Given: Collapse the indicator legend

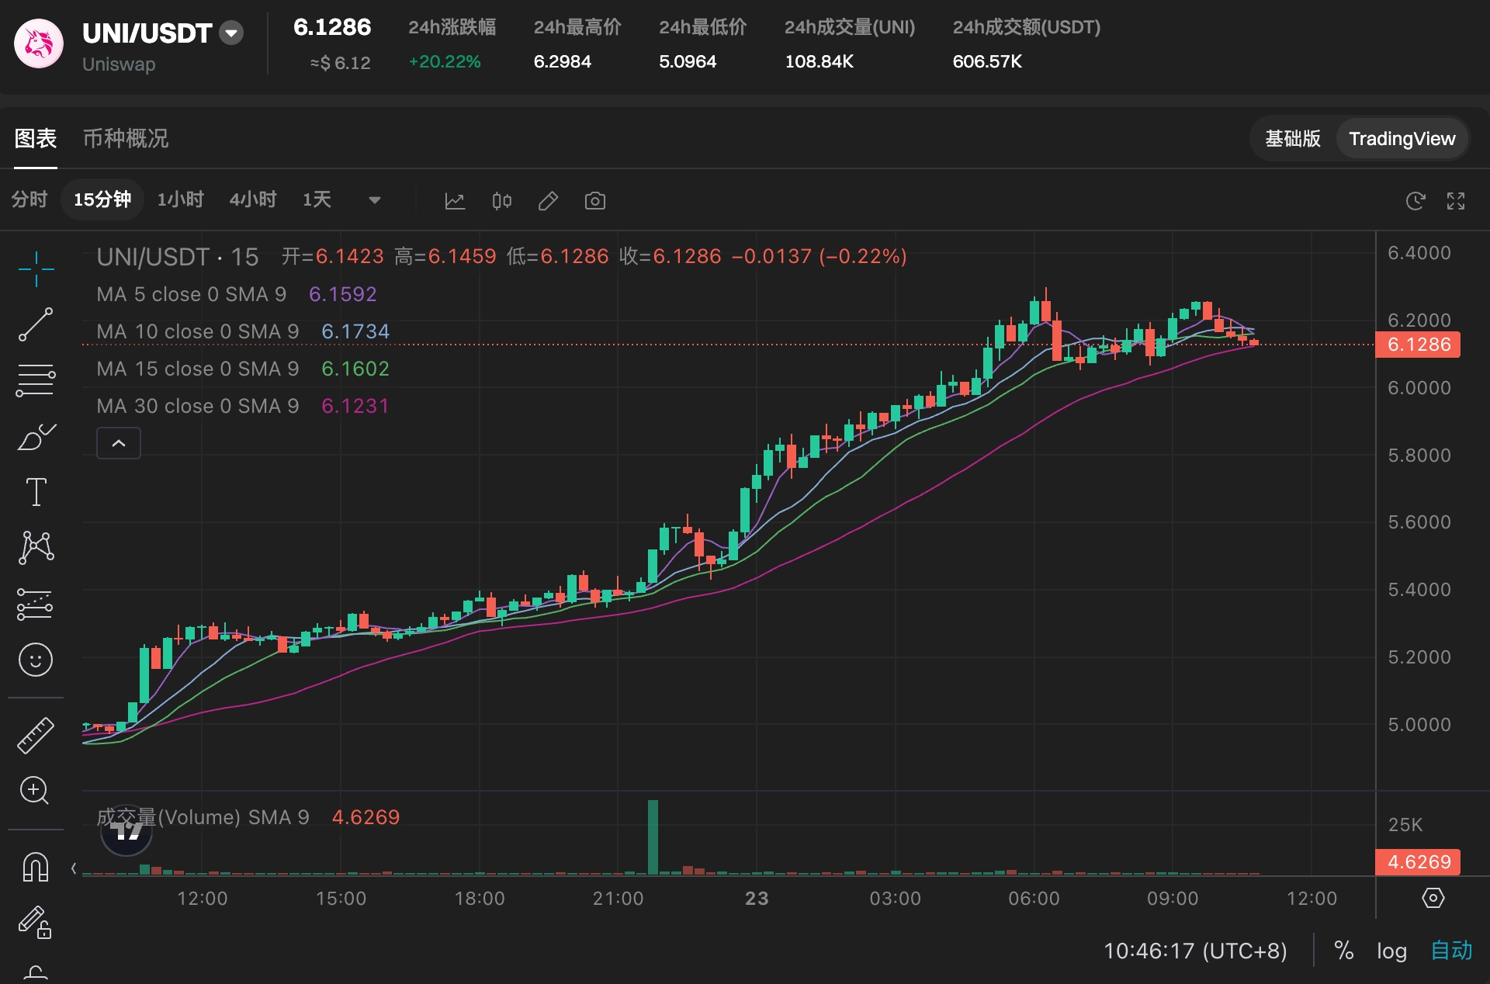Looking at the screenshot, I should click(x=119, y=443).
